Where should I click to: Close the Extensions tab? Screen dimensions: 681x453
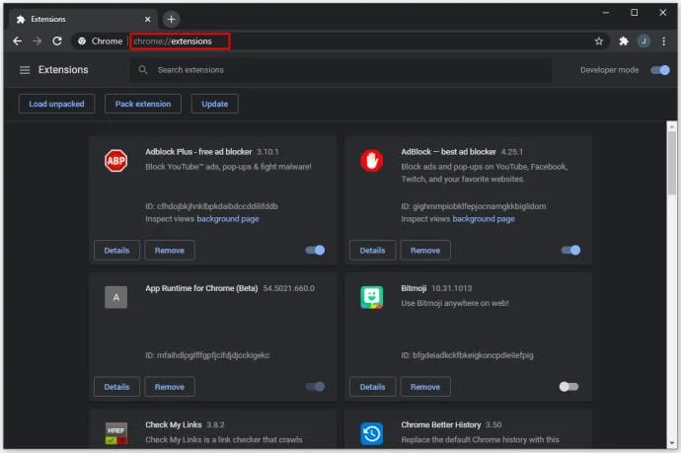tap(148, 19)
